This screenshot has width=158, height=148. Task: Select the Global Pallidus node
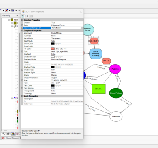(116, 93)
